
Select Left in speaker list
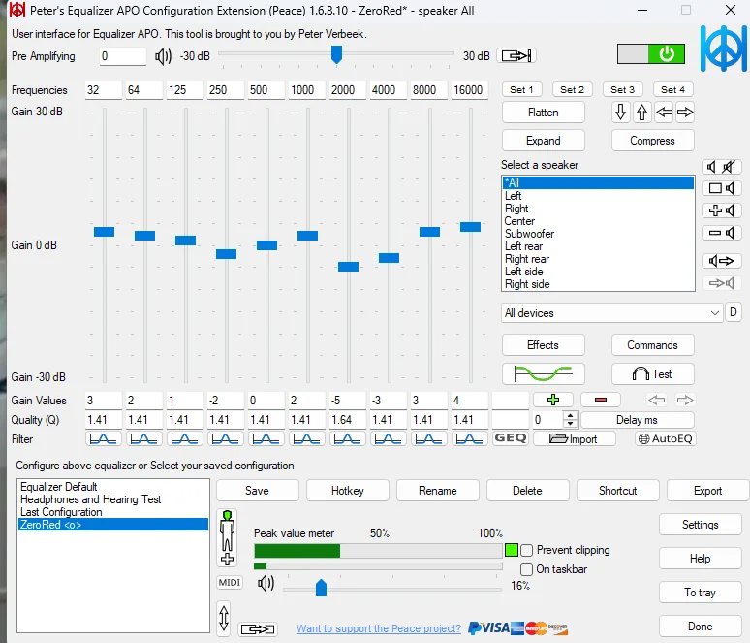(598, 196)
